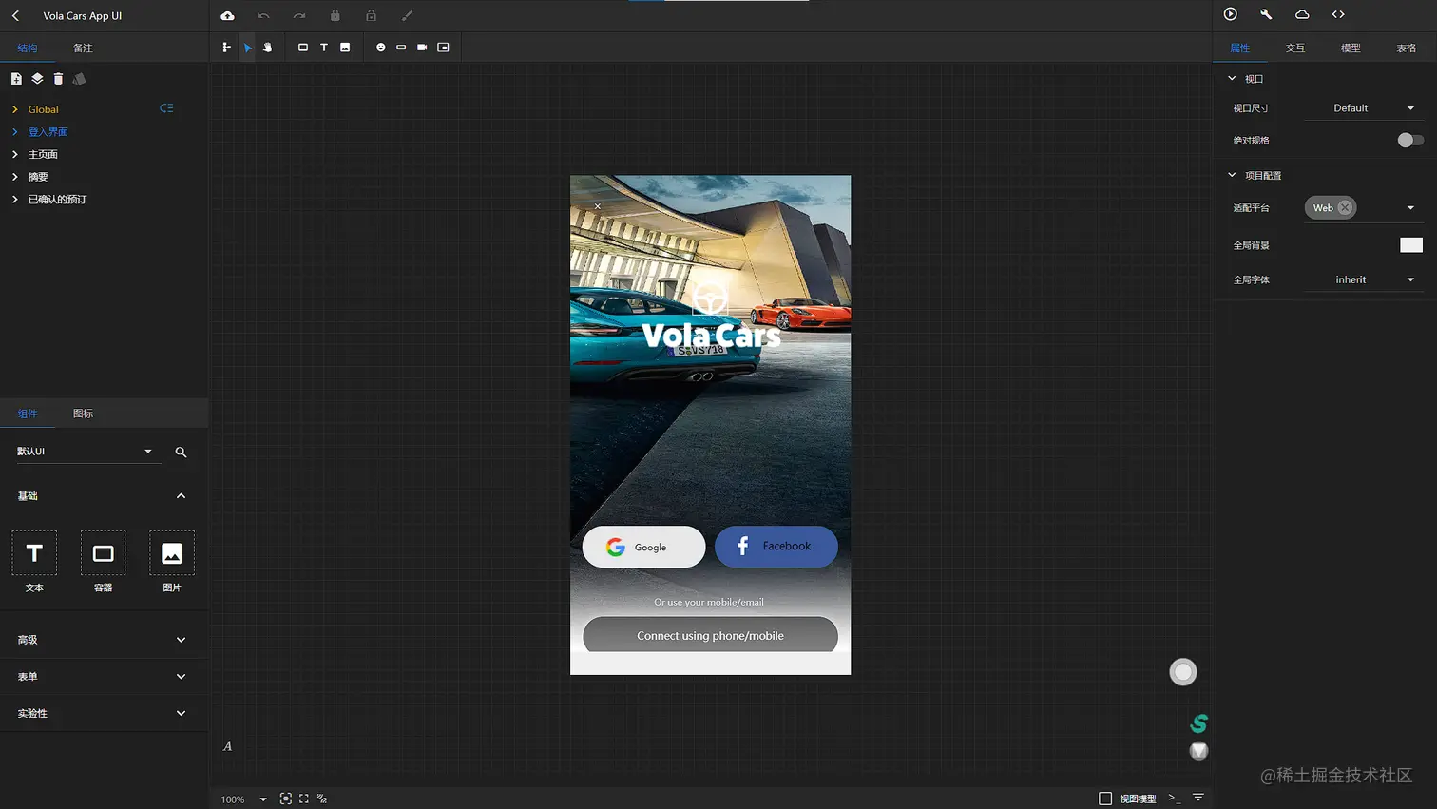Collapse the 项目配置 properties section
Screen dimensions: 1437x809
[x=1232, y=175]
